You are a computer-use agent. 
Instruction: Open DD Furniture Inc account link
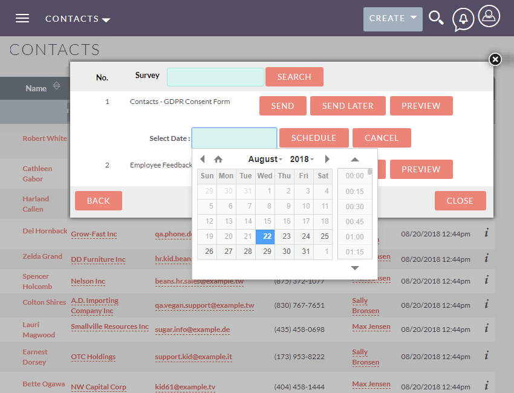pyautogui.click(x=98, y=259)
